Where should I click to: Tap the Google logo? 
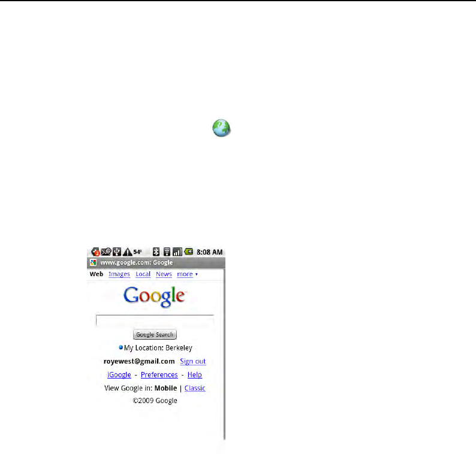(x=155, y=296)
